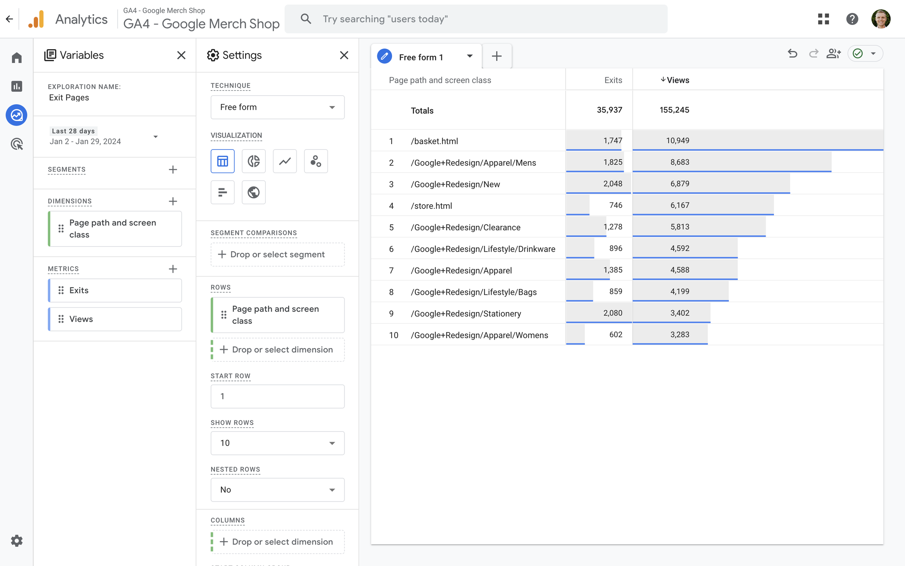The image size is (905, 566).
Task: Share the exploration with other users
Action: pyautogui.click(x=834, y=54)
